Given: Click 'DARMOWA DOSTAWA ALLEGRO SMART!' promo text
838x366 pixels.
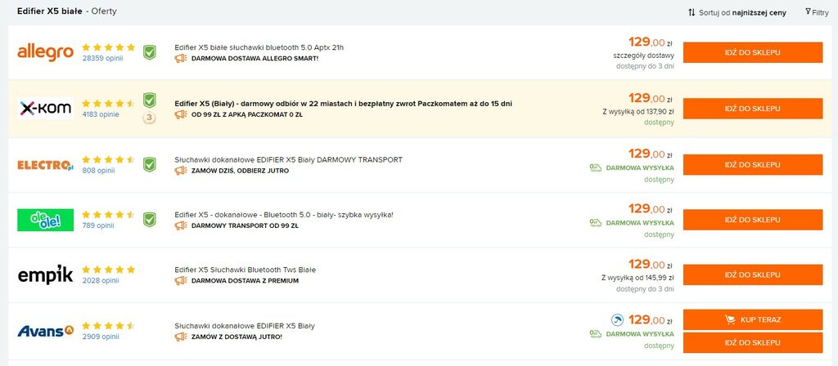Looking at the screenshot, I should coord(255,58).
